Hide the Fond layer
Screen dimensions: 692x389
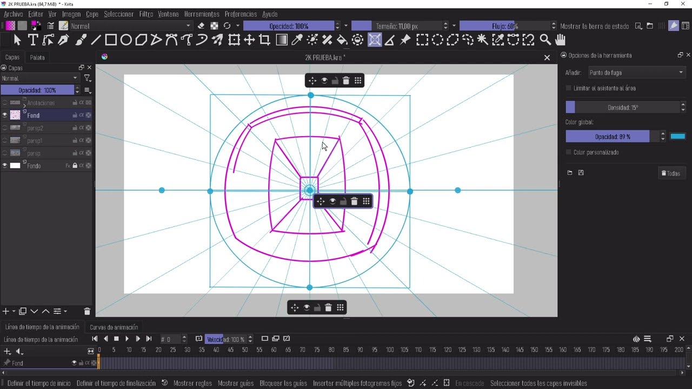5,115
